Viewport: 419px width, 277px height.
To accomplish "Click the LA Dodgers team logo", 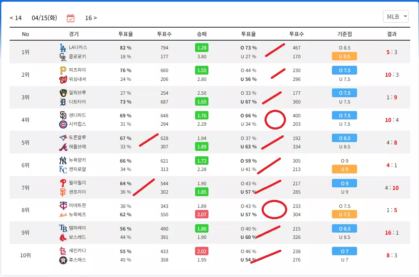I will [63, 48].
